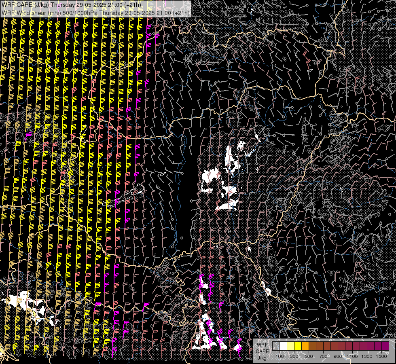Viewport: 396px width, 364px height.
Task: Click the bright yellow CAPE legend swatch
Action: 298,346
